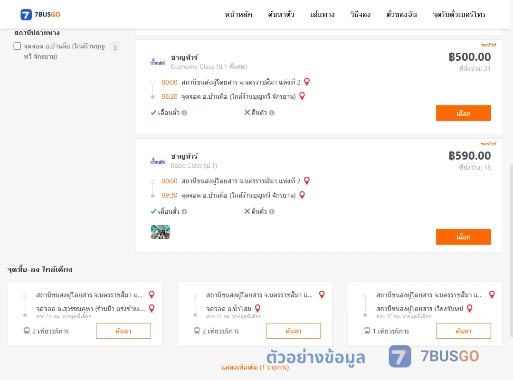Viewport: 513px width, 380px height.
Task: Search trips to จุดจอด อ.น้ำโสม
Action: [294, 331]
